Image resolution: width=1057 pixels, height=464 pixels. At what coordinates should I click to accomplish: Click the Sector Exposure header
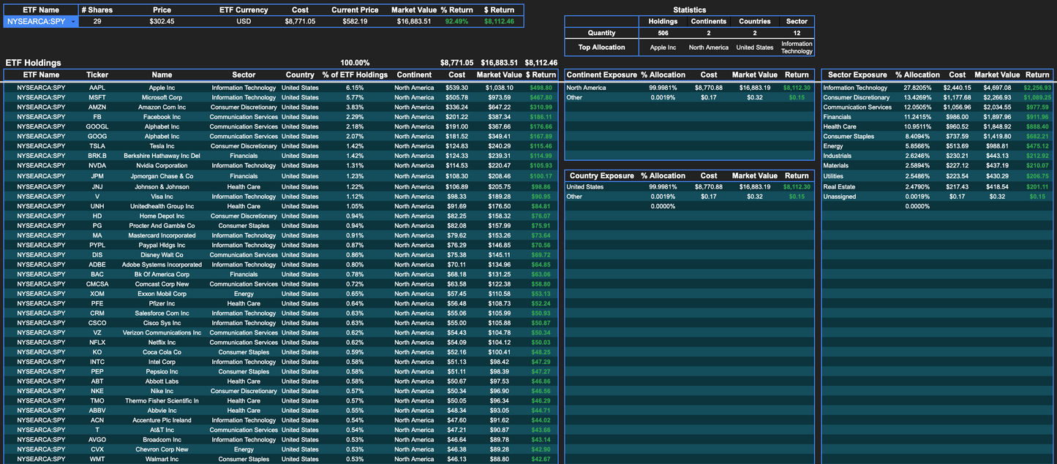tap(857, 75)
